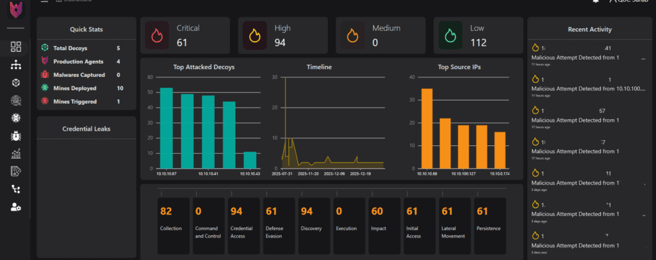This screenshot has width=656, height=260.
Task: Select the Command and Control tactic card
Action: pos(208,225)
